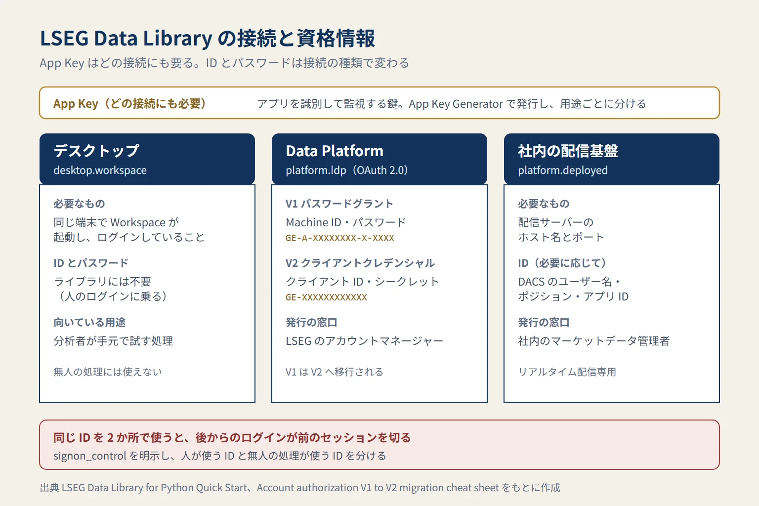Click '発行の窓口' heading in Data Platform card

(311, 322)
